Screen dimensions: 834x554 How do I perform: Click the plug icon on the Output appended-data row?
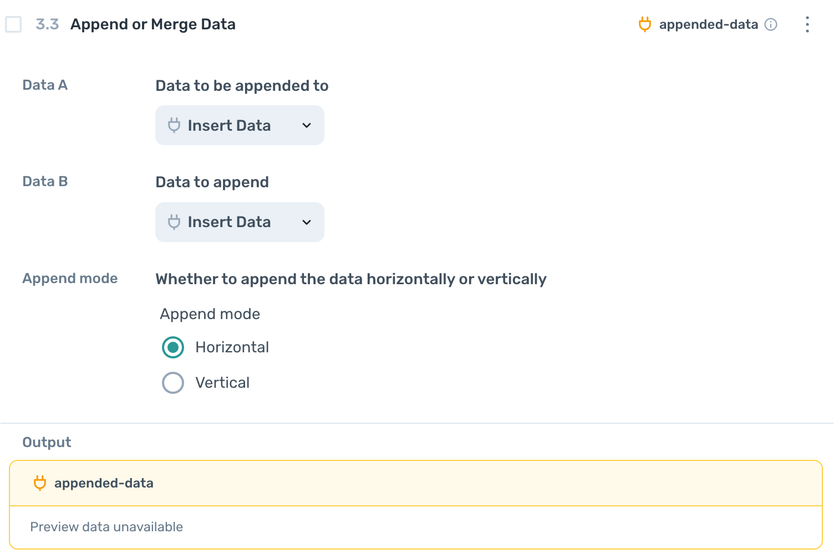pyautogui.click(x=39, y=483)
